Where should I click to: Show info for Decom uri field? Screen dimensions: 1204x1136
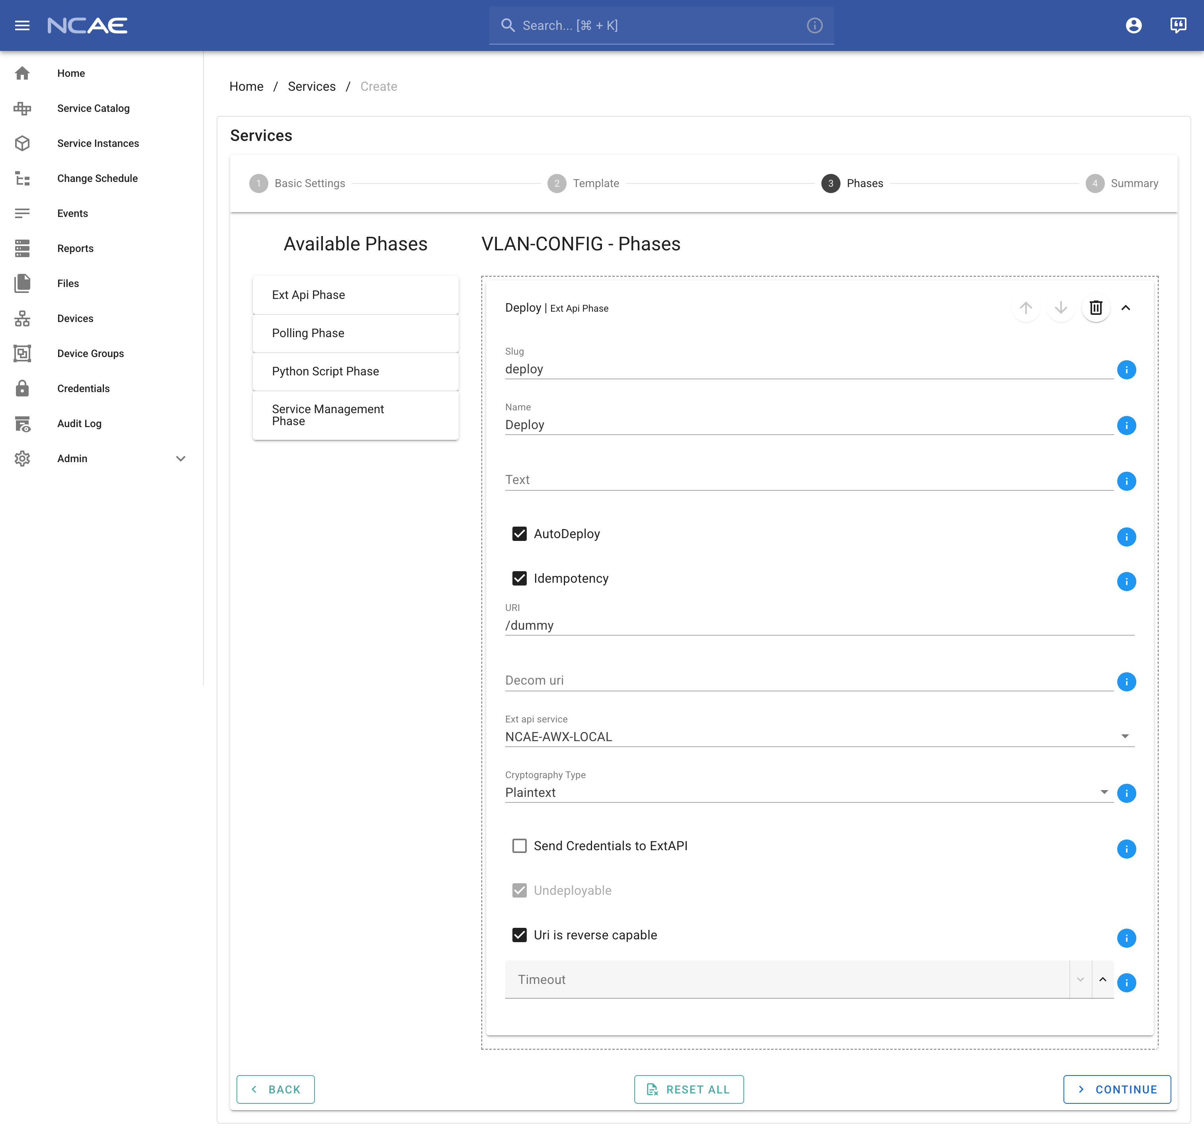(x=1126, y=682)
